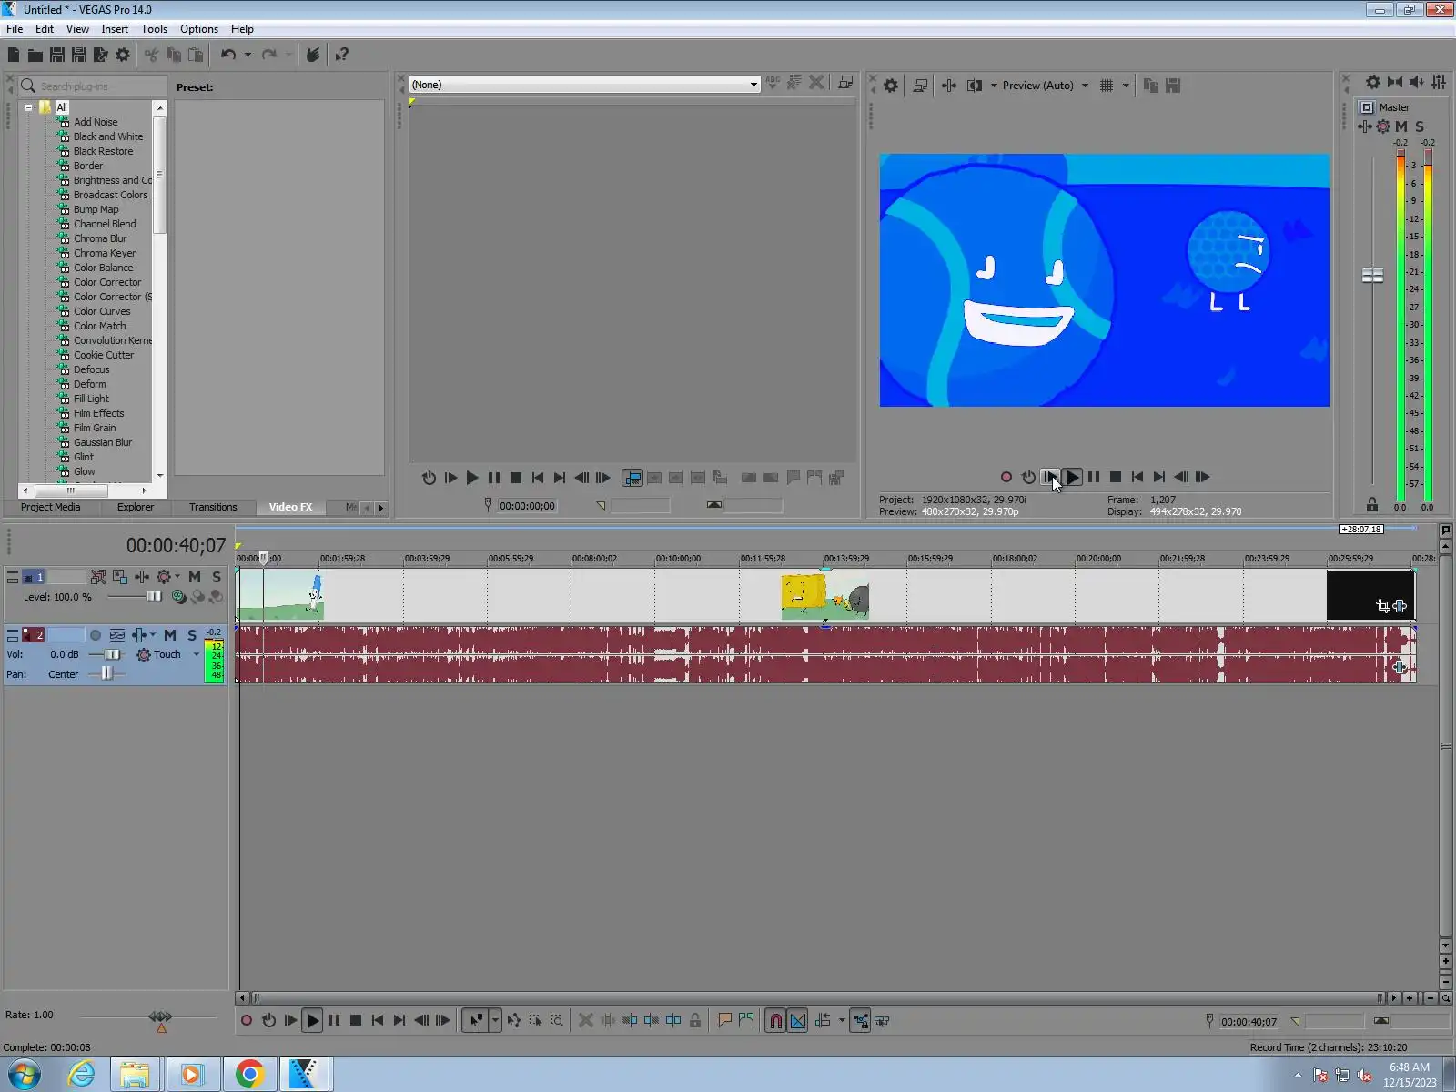
Task: Open the What's This help tool
Action: [x=342, y=55]
